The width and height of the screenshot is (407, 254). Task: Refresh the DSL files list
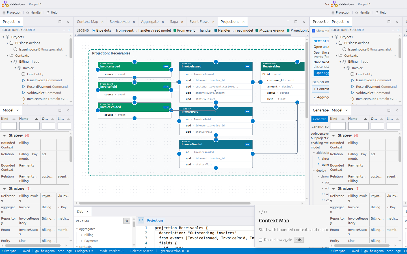[127, 221]
